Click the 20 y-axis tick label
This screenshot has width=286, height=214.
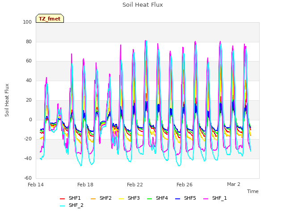[x=29, y=100]
